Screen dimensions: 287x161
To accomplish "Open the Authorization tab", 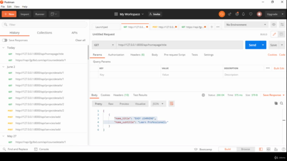I will (116, 55).
